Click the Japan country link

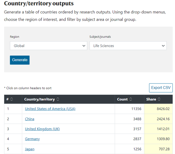tap(30, 149)
